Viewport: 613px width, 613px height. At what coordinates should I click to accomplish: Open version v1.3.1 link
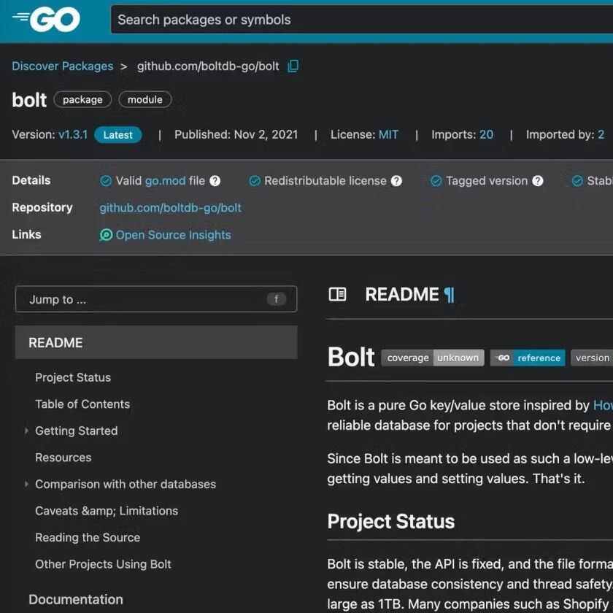[73, 134]
